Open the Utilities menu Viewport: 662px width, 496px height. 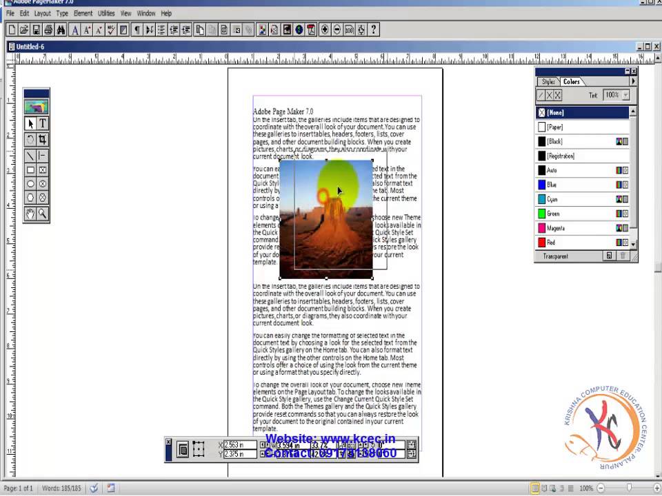coord(106,14)
